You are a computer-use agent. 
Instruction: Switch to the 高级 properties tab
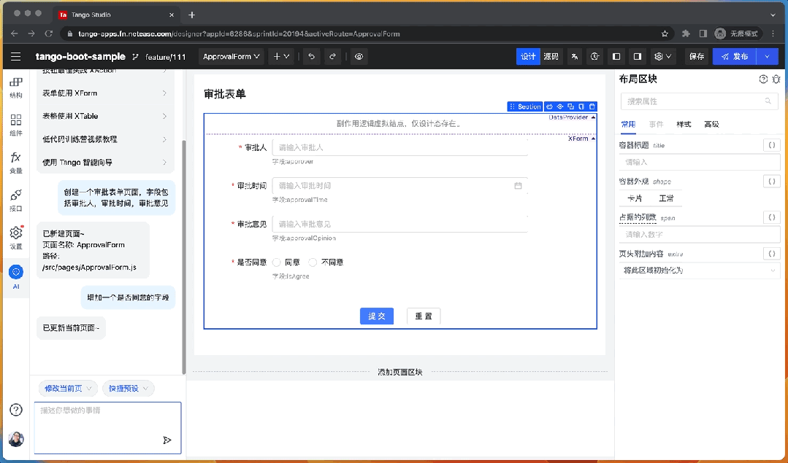[711, 124]
